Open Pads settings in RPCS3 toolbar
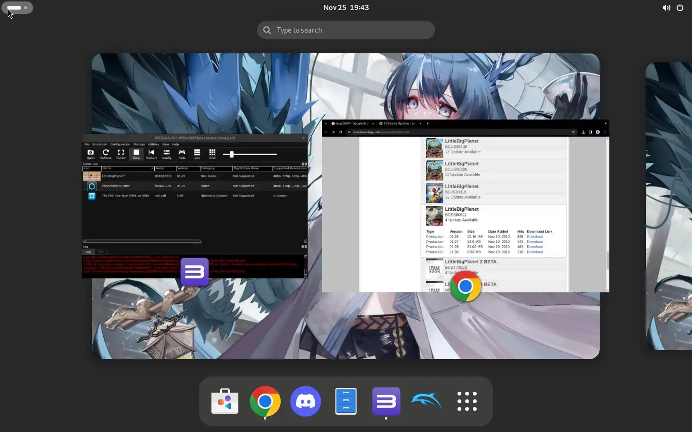692x432 pixels. coord(182,154)
